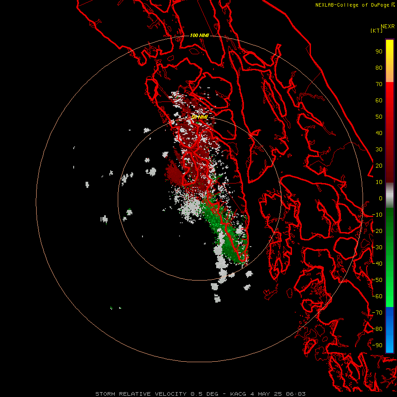Viewport: 397px width, 397px height.
Task: Click the 90 value on velocity scale
Action: click(379, 52)
